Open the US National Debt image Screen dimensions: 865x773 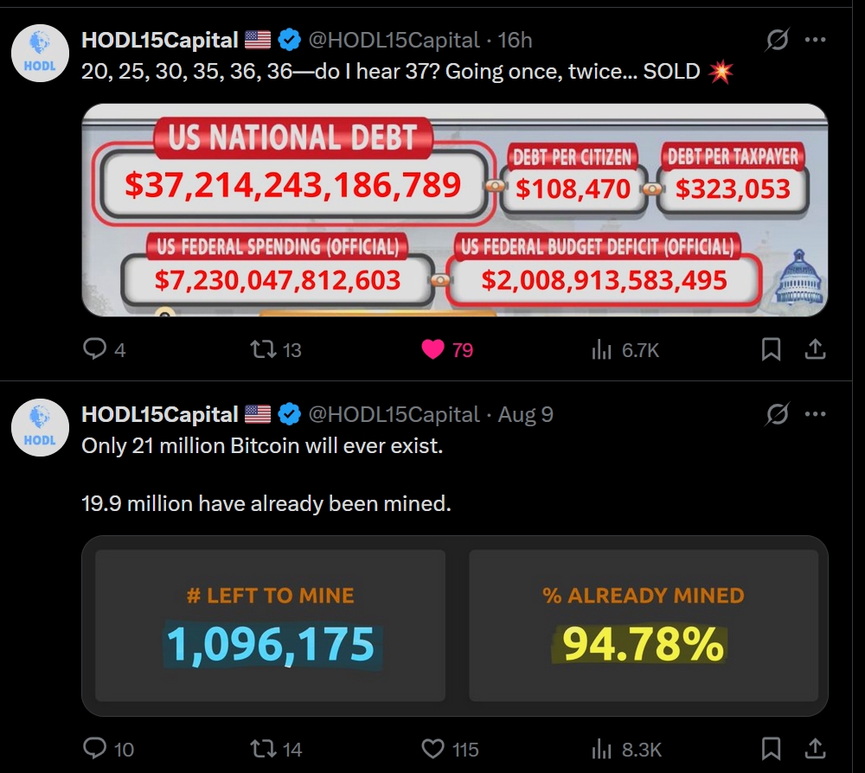pos(454,209)
